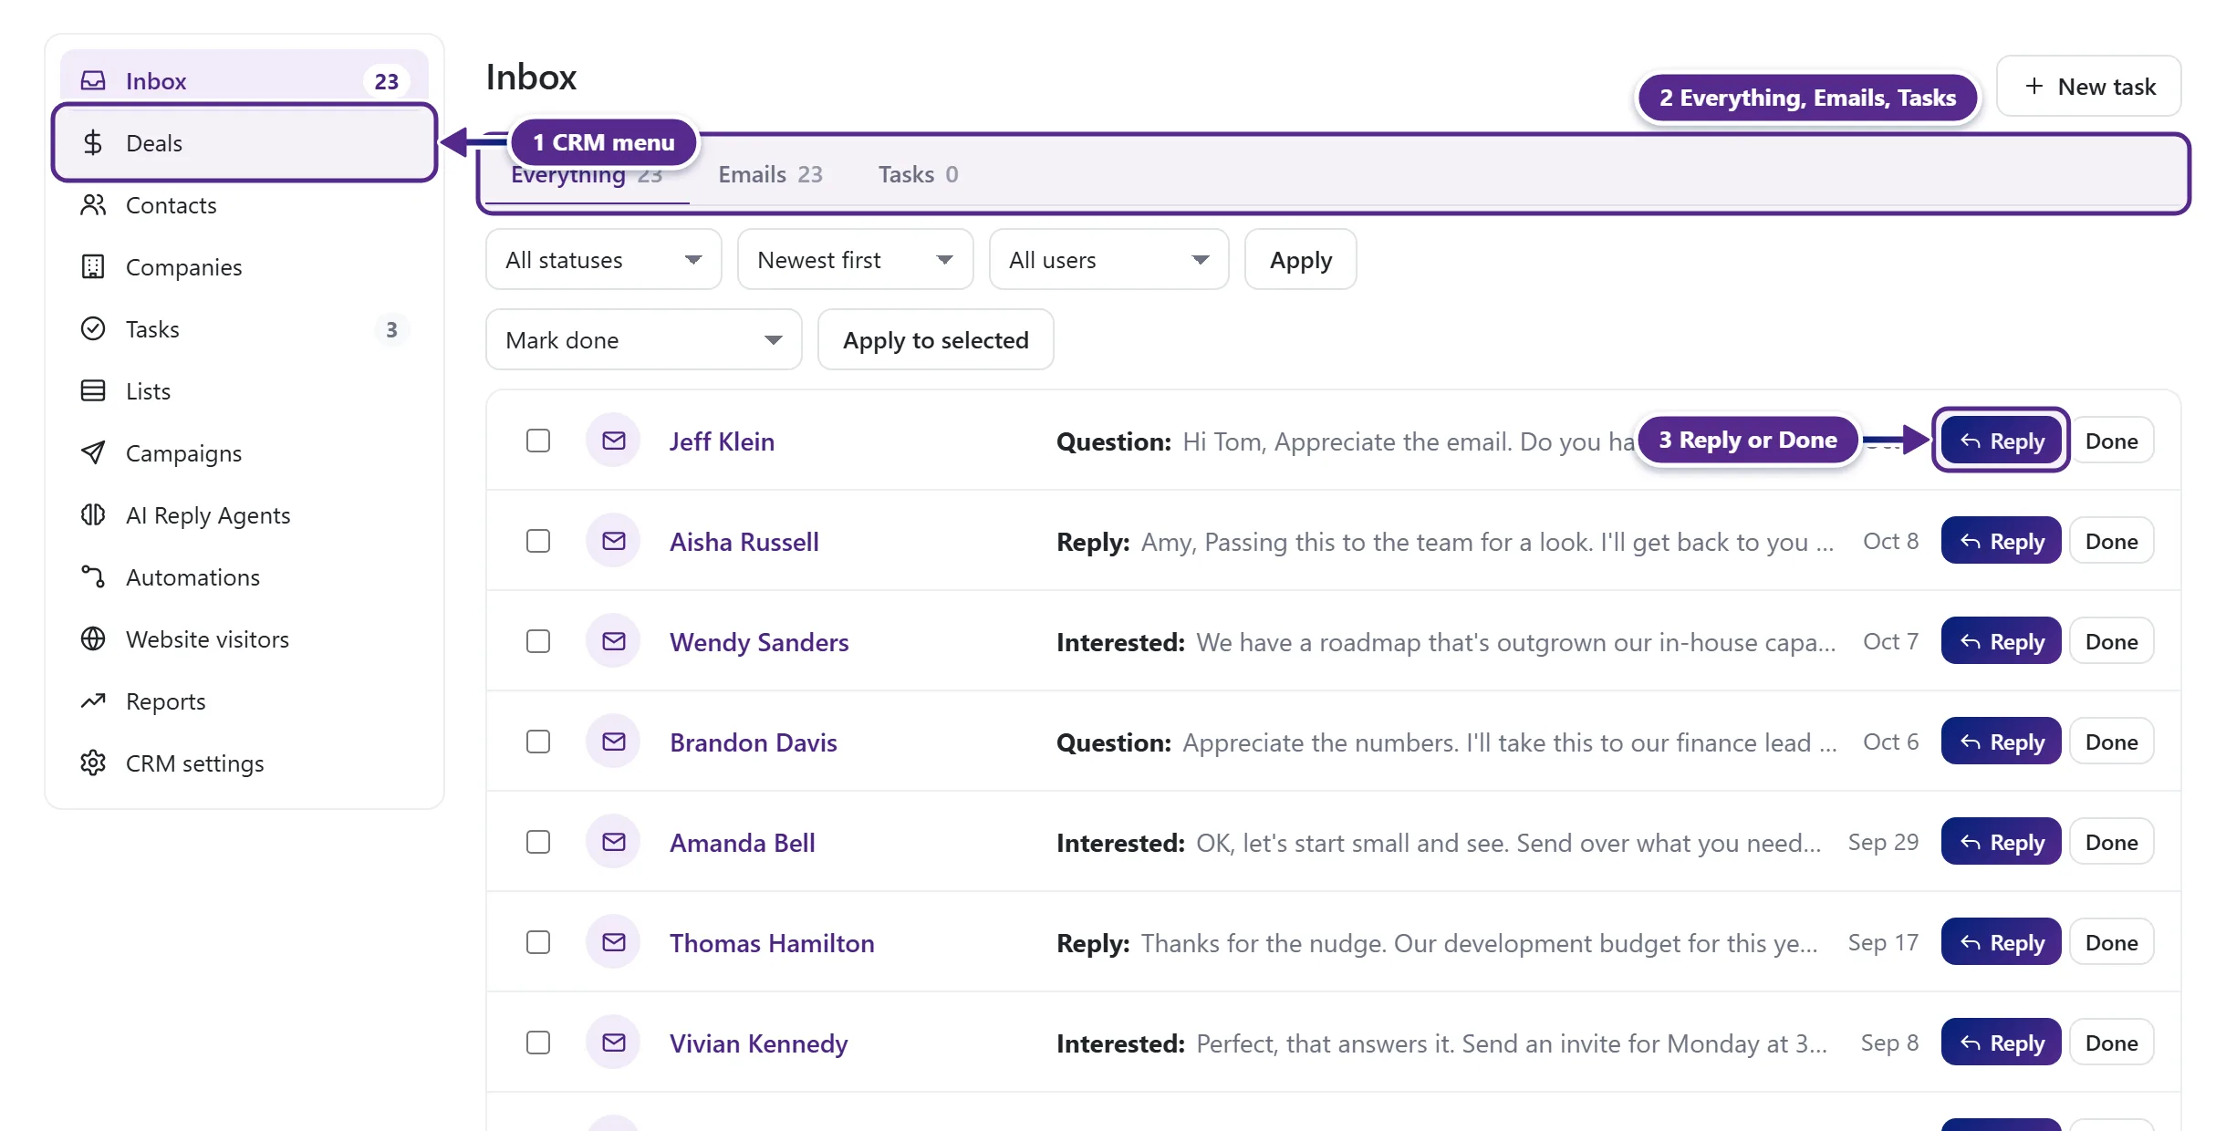
Task: Reply to Amanda Bell's email
Action: point(2002,842)
